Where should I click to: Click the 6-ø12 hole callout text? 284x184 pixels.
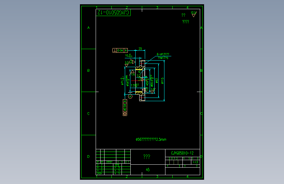pos(163,54)
